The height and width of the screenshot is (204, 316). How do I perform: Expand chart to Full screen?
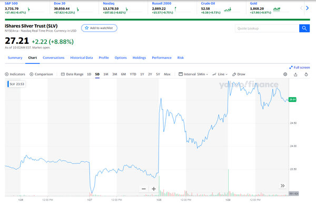pyautogui.click(x=300, y=67)
